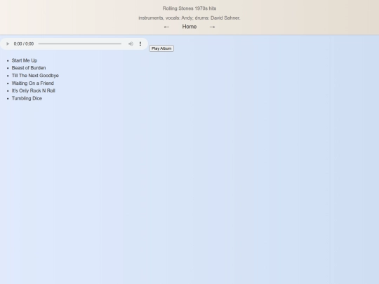Select the song Tumbling Dice

click(x=27, y=99)
